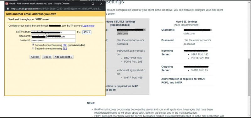Click the 'Password:' label under Non-SSL Settings
The width and height of the screenshot is (251, 118).
click(x=168, y=40)
